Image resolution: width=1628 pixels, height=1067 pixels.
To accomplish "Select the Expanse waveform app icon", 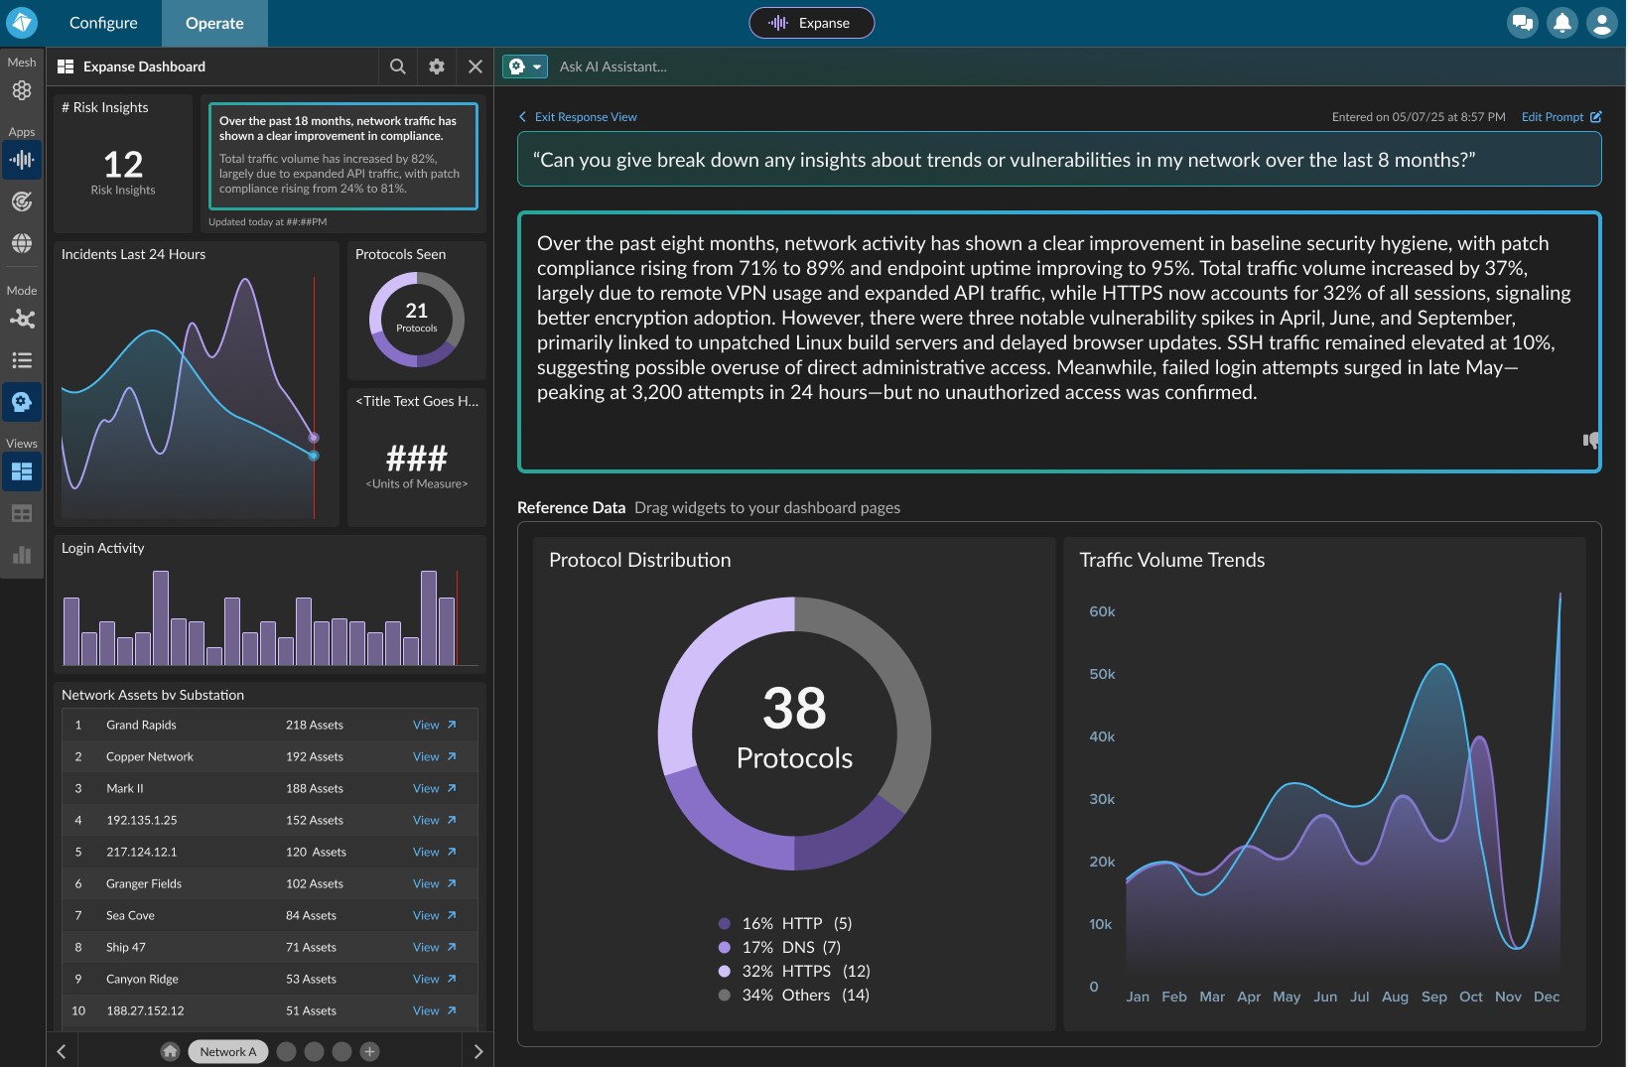I will click(x=21, y=160).
